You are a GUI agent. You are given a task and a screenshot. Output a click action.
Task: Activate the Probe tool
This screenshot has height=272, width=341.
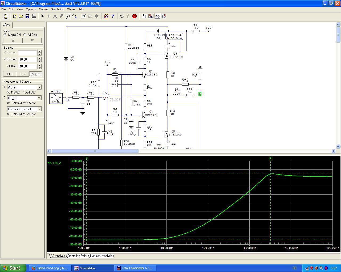point(68,16)
